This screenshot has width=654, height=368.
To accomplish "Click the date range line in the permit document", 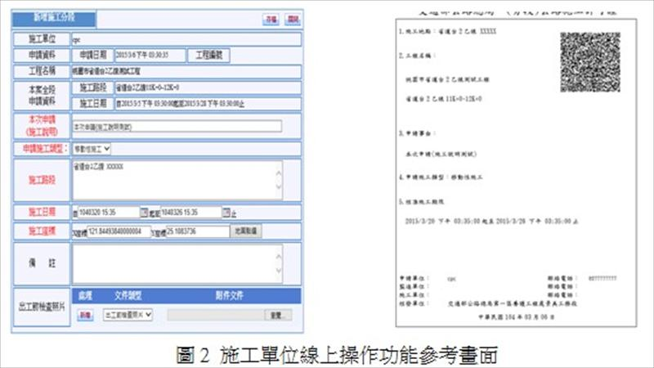I will pyautogui.click(x=492, y=221).
